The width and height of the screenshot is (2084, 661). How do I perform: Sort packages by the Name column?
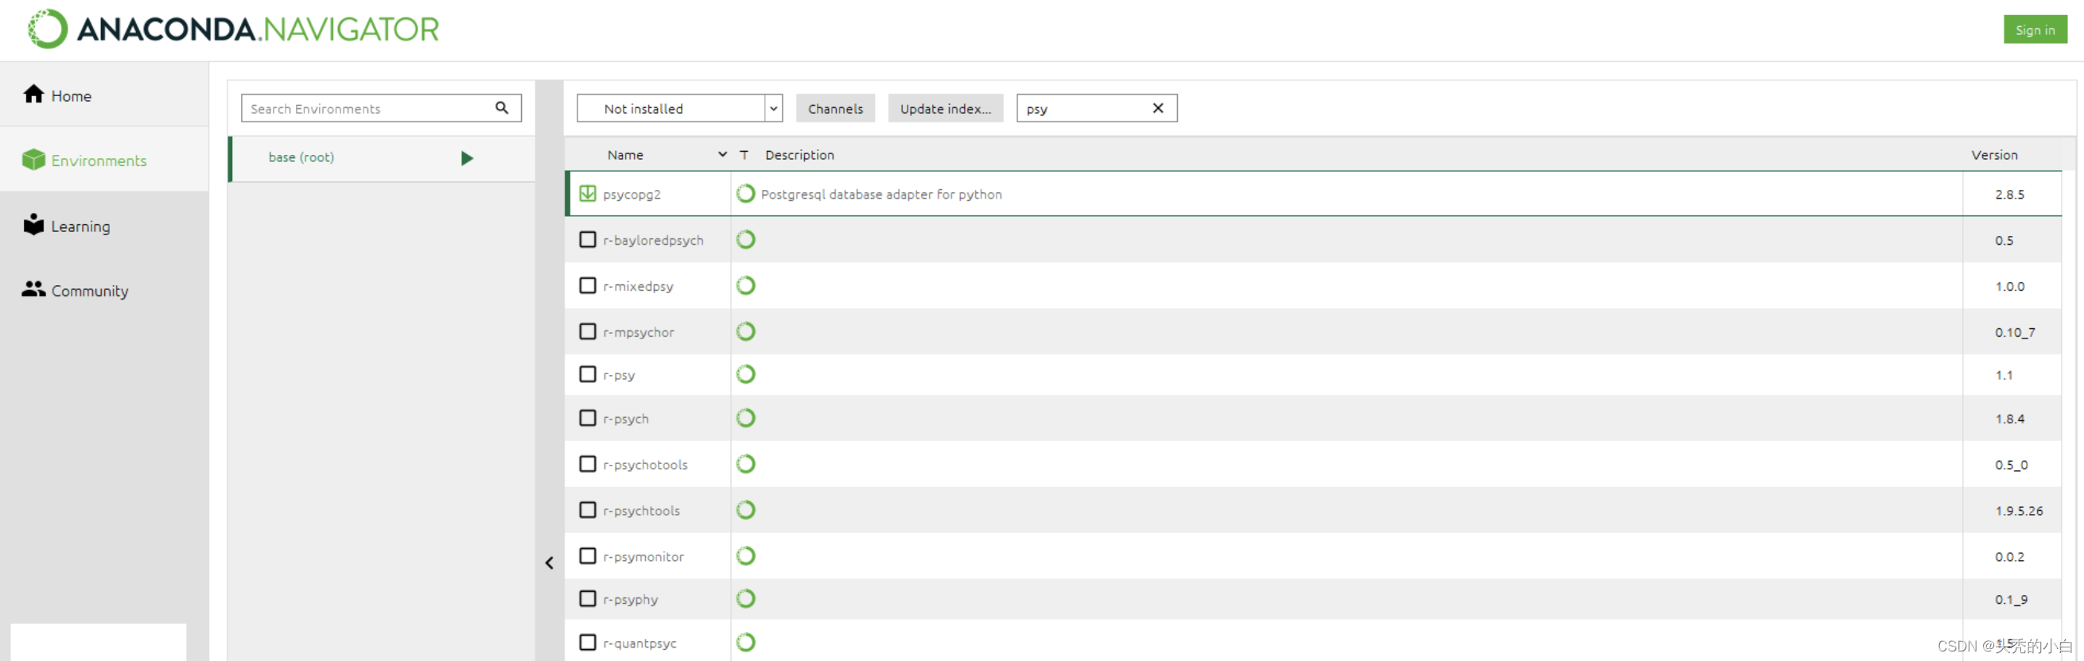coord(625,154)
